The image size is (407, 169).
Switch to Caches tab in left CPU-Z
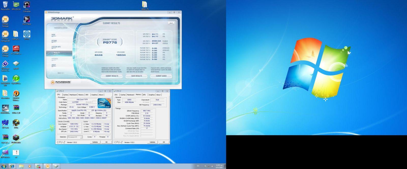pos(66,95)
